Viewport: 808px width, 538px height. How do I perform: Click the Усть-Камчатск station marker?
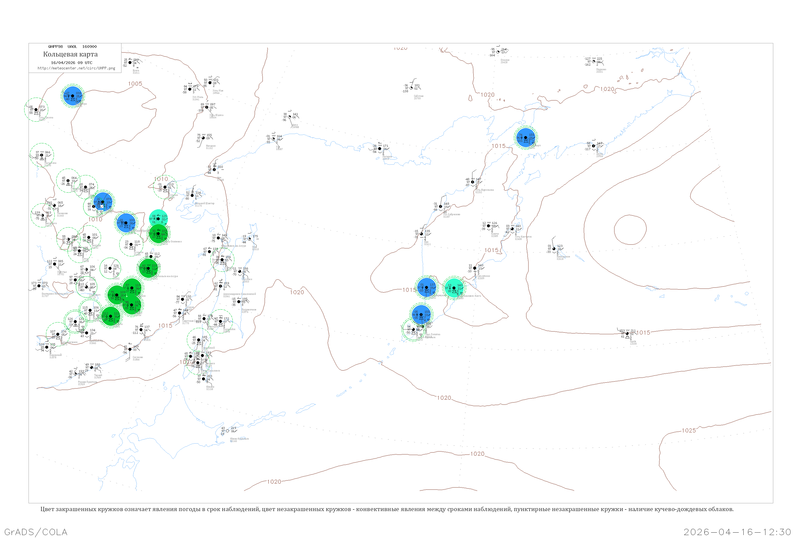click(x=512, y=229)
